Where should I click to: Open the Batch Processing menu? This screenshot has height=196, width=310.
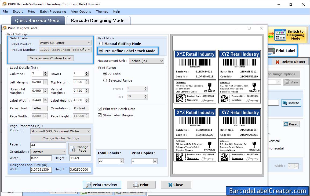pyautogui.click(x=53, y=11)
